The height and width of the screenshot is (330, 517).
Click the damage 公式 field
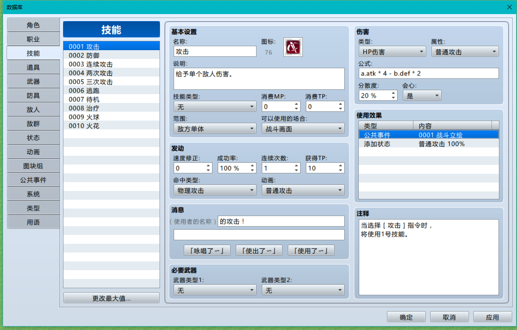tap(429, 73)
